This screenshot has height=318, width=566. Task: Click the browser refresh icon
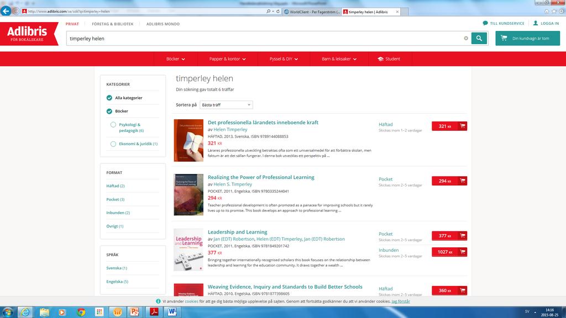(278, 11)
